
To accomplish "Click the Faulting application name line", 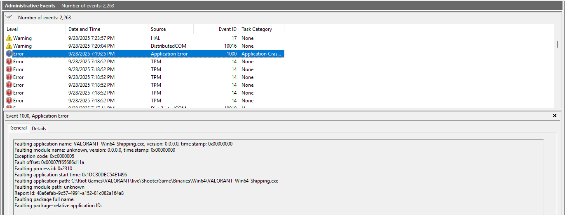I will (123, 144).
